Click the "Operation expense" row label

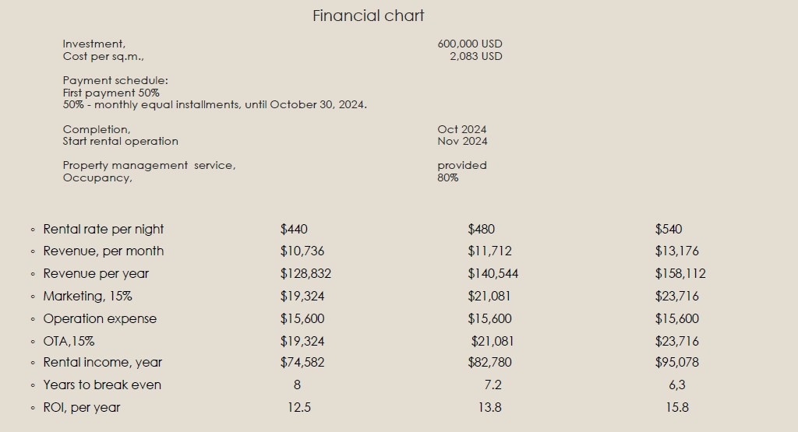coord(100,318)
